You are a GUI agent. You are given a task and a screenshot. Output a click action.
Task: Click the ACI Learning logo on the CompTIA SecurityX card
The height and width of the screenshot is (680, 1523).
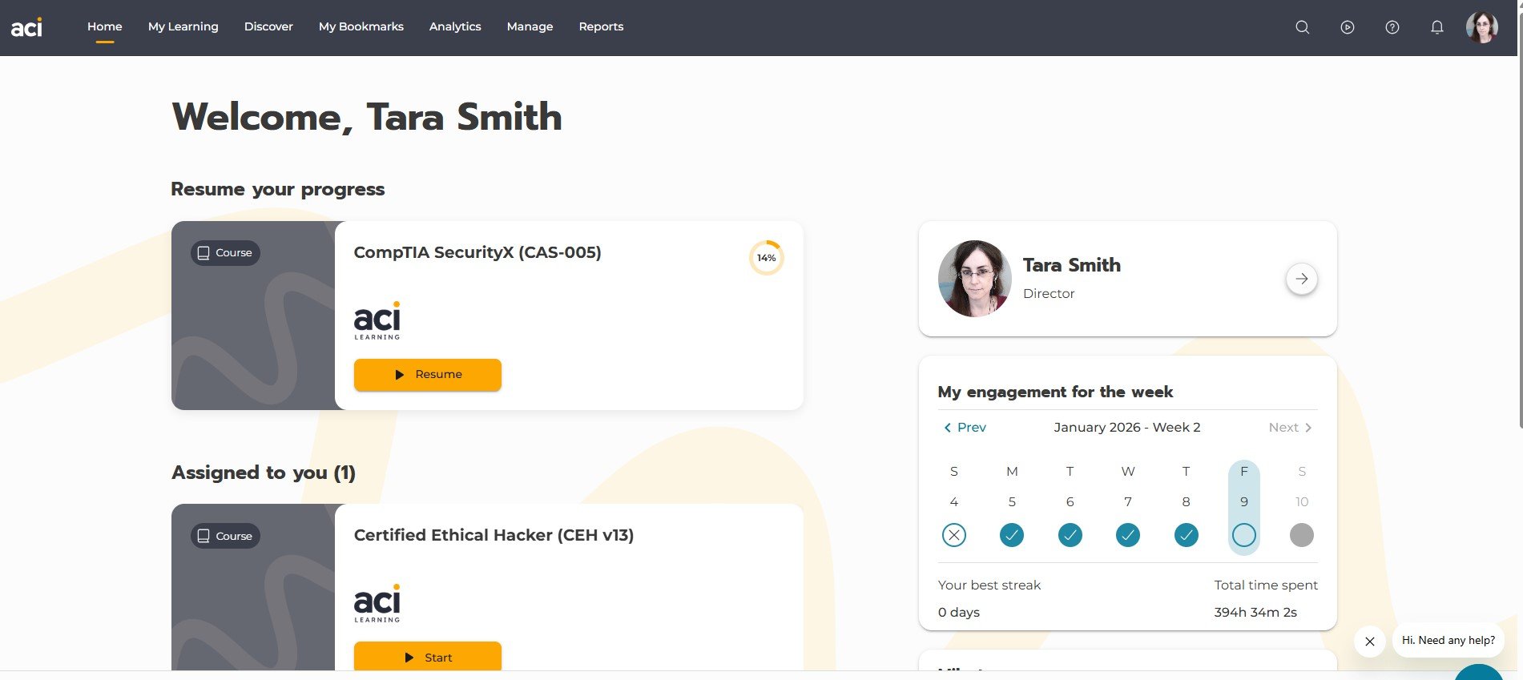[x=377, y=320]
